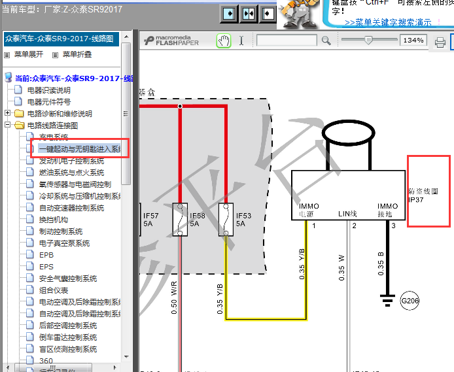Image resolution: width=454 pixels, height=372 pixels.
Task: Open 电器元件符号 document
Action: [x=49, y=102]
